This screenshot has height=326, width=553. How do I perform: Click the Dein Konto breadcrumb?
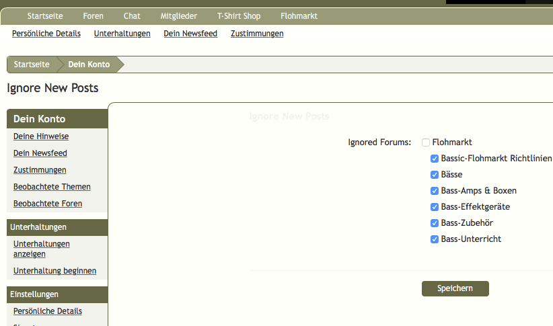point(89,65)
